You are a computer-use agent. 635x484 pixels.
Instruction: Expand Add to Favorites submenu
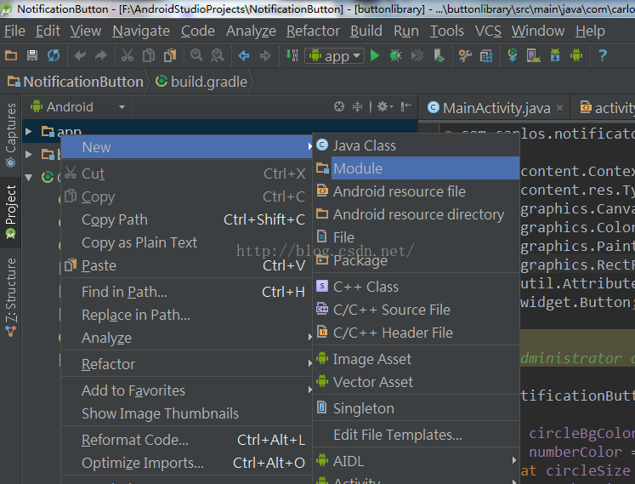tap(309, 390)
